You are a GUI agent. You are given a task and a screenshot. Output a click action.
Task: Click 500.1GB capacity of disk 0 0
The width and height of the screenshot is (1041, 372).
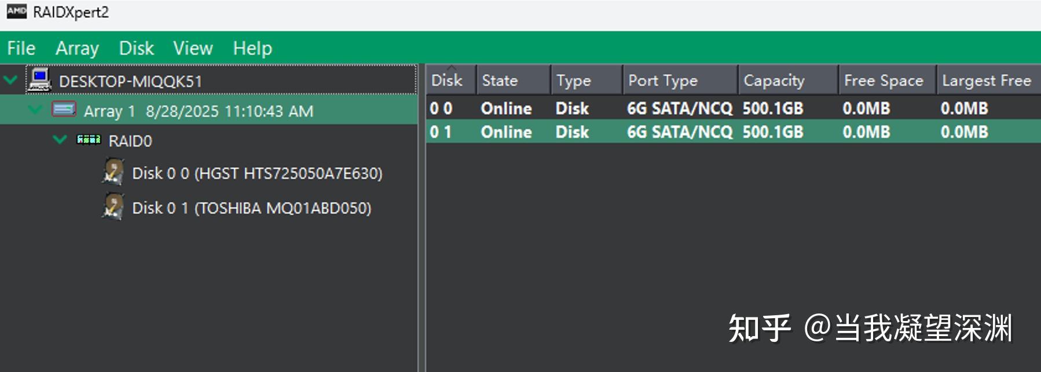click(773, 108)
